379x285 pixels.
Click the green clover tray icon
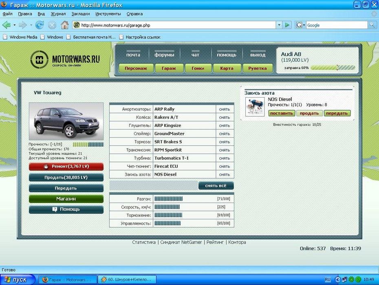351,279
